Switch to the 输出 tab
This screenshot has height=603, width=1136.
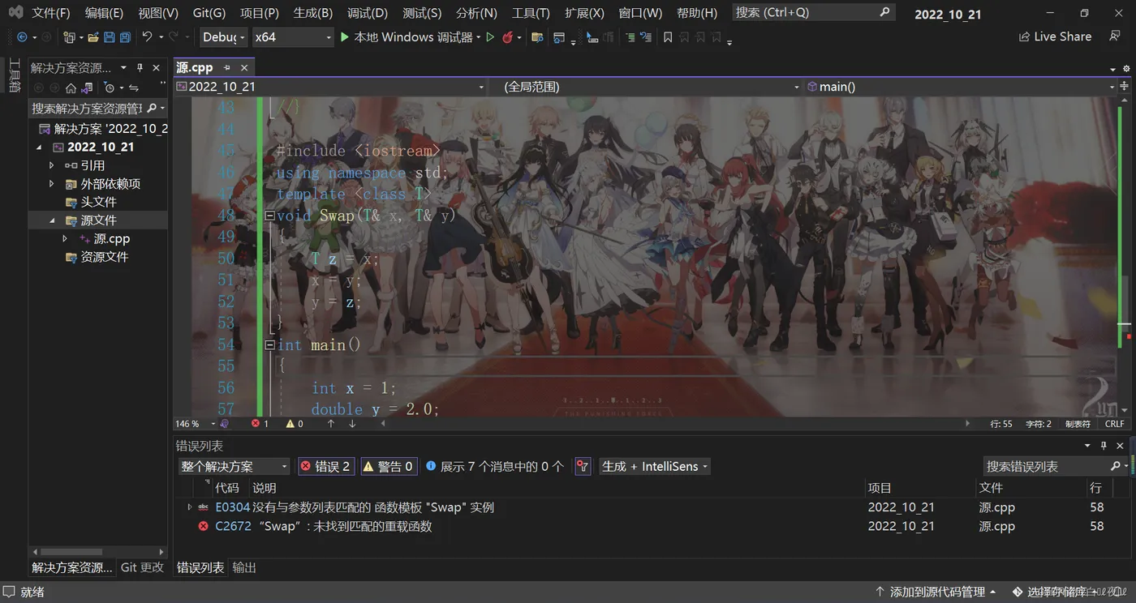[x=244, y=567]
